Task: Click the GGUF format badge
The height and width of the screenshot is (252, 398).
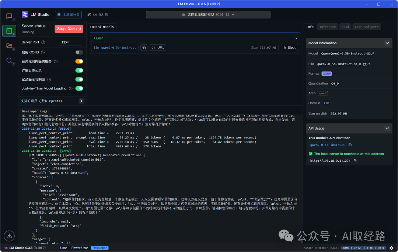Action: [327, 74]
